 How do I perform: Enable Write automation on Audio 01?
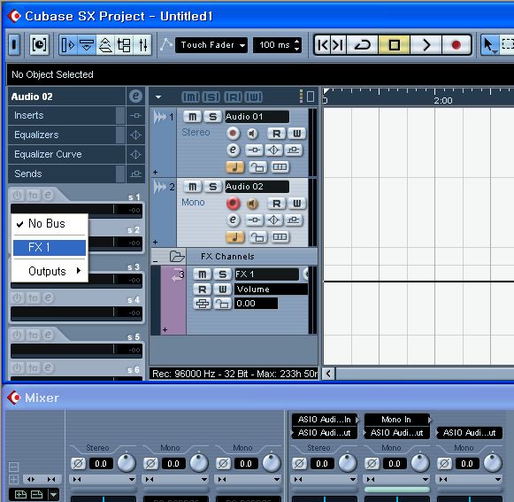(x=296, y=134)
